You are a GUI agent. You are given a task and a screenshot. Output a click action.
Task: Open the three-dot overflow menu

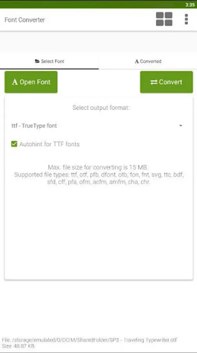coord(186,19)
